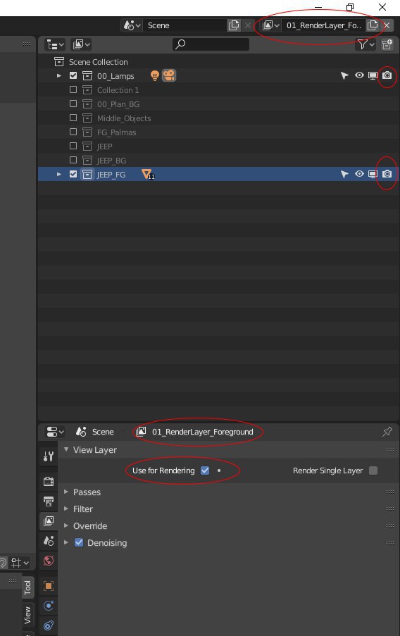Expand the Passes panel

66,492
